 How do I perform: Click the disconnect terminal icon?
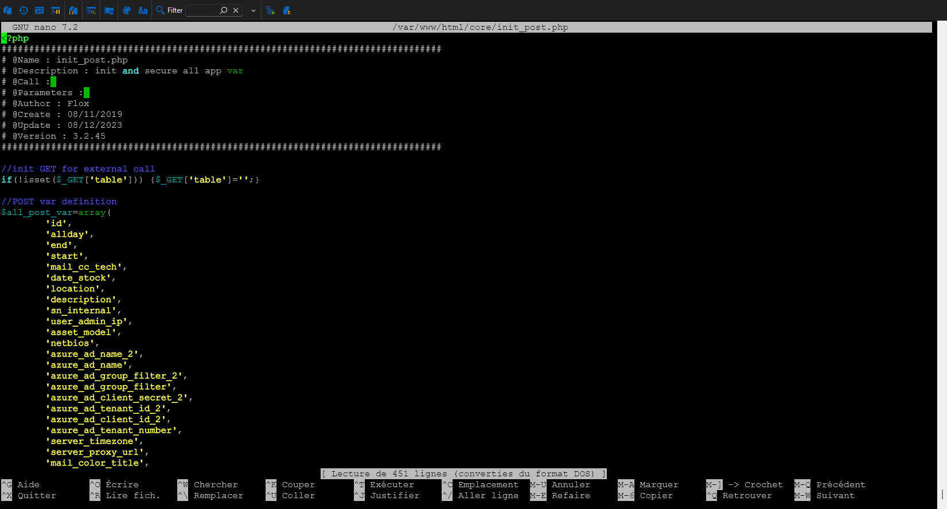coord(40,10)
